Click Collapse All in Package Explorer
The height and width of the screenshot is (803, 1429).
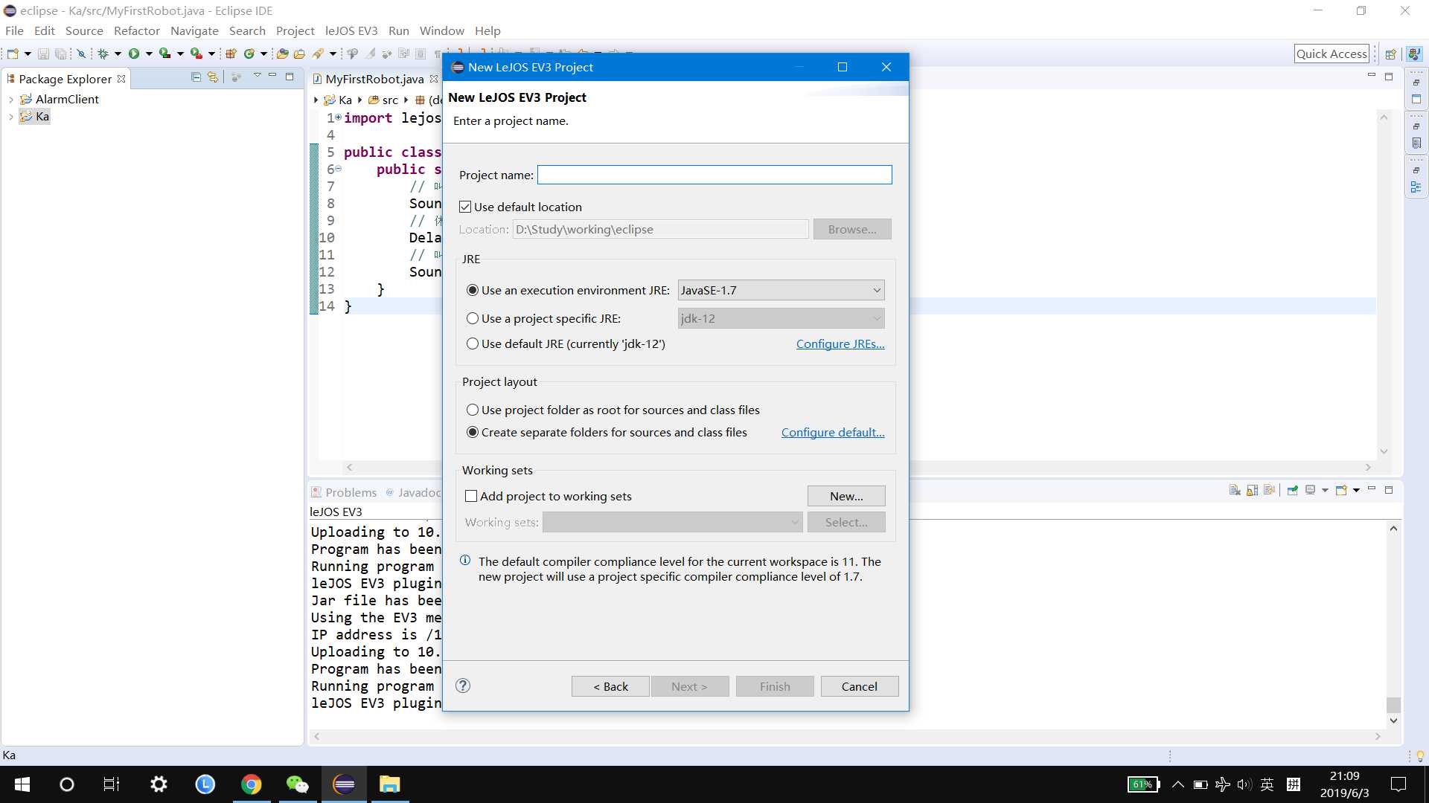196,77
